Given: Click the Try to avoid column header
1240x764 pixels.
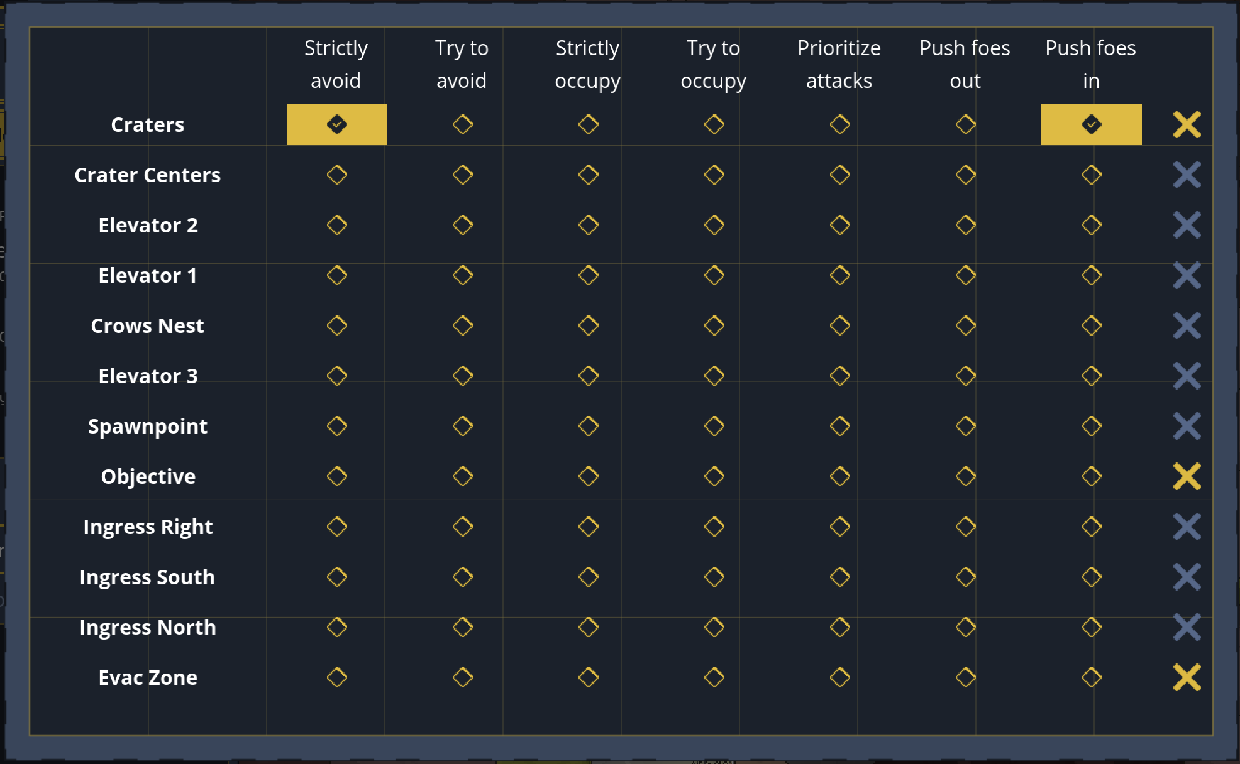Looking at the screenshot, I should point(462,64).
